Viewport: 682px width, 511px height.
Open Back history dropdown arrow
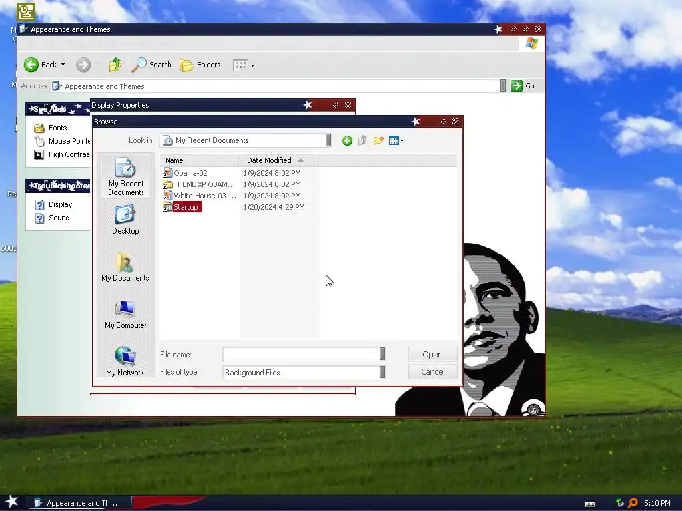click(63, 65)
